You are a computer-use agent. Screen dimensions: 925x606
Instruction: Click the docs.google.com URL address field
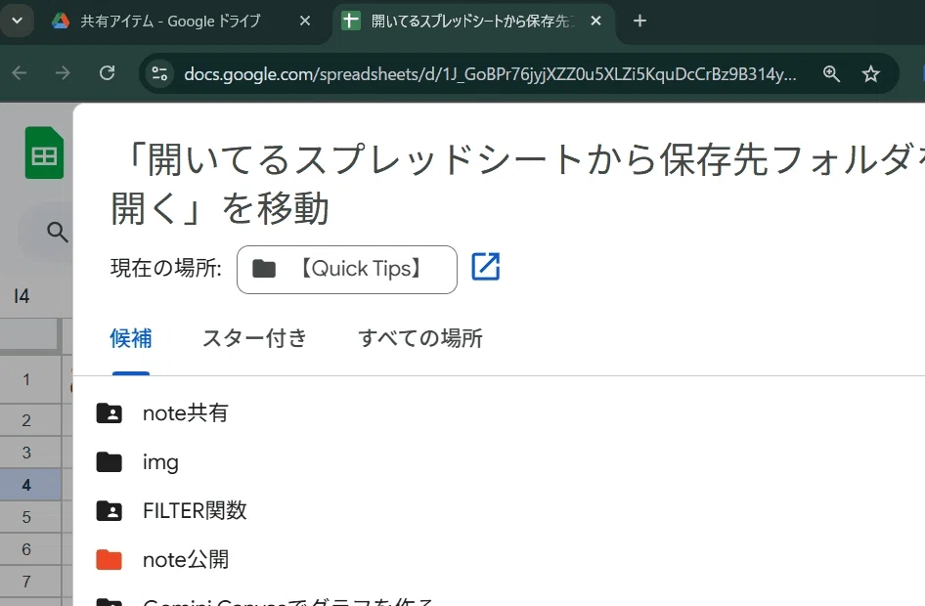pyautogui.click(x=490, y=74)
